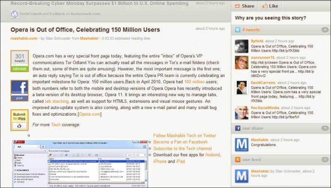
Task: Click the TechCrunch and 5 others text
Action: pos(42,14)
